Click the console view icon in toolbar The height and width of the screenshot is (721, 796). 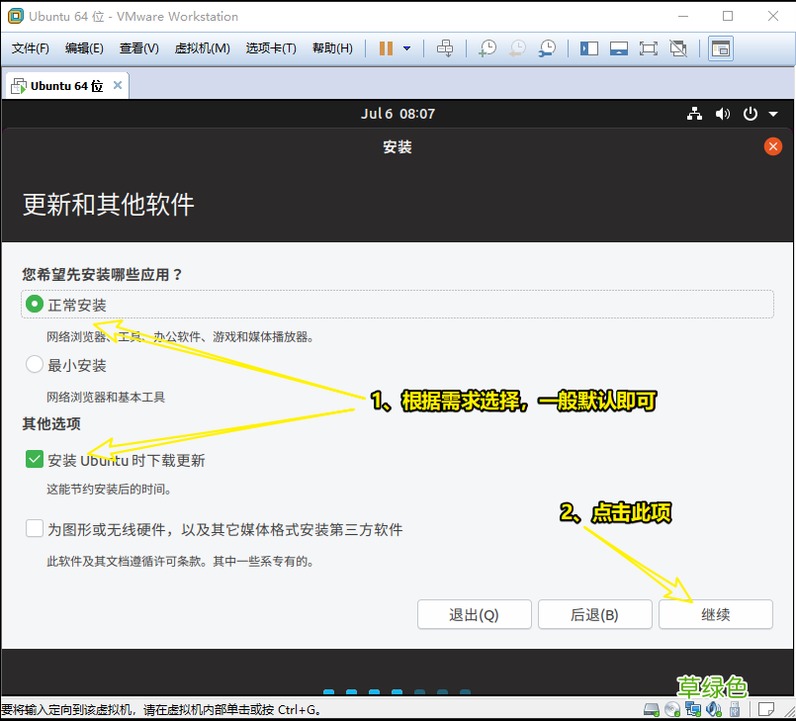pos(721,48)
